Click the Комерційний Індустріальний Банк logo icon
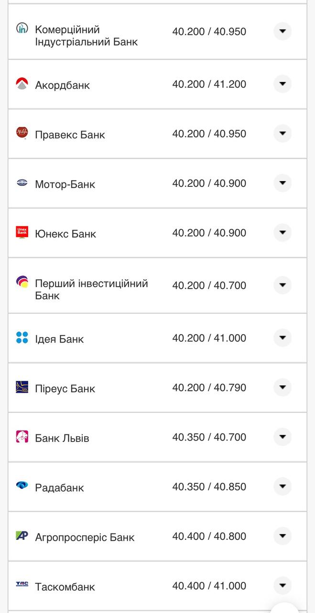 (22, 28)
